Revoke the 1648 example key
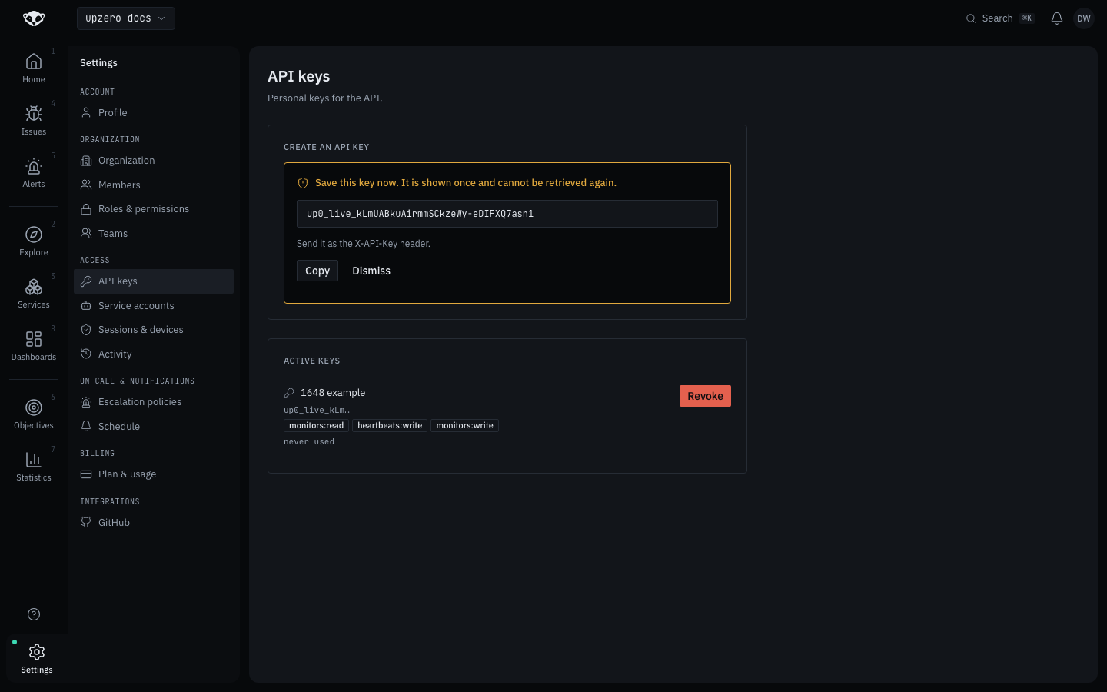 (705, 396)
